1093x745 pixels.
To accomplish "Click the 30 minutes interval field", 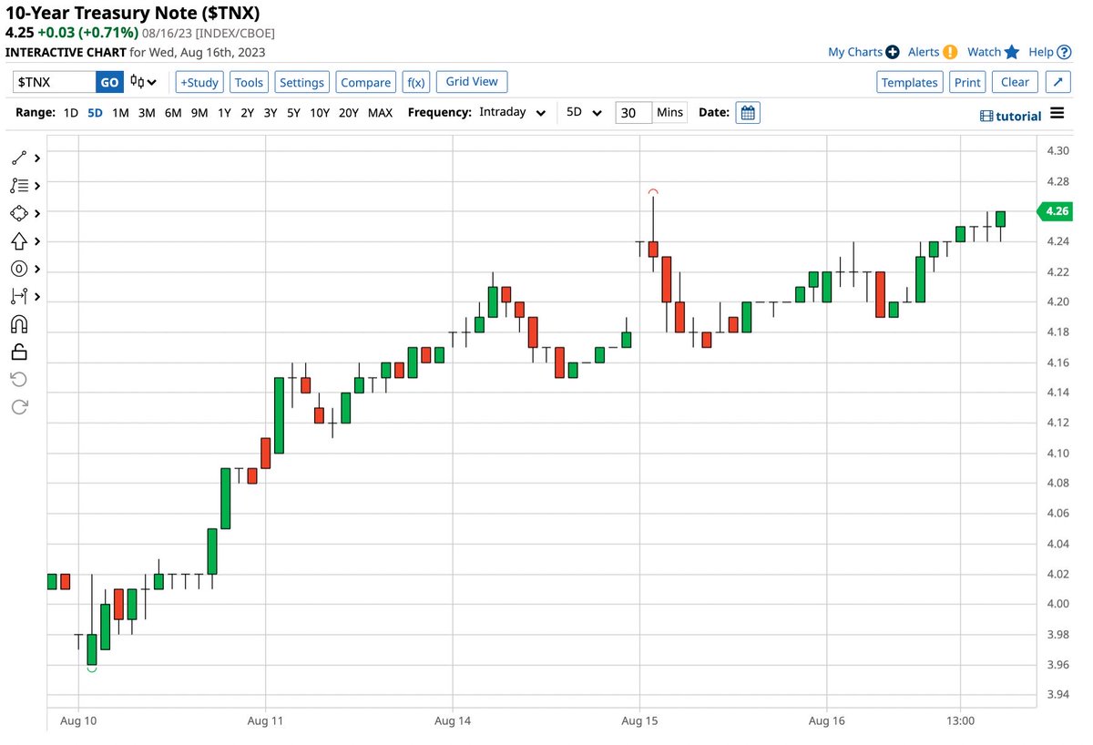I will [634, 113].
